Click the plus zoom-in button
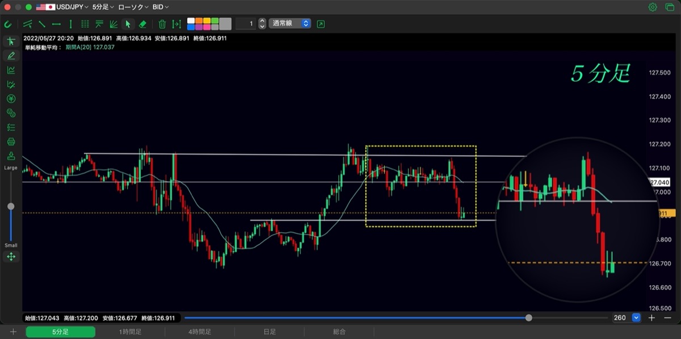The height and width of the screenshot is (339, 681). [652, 318]
